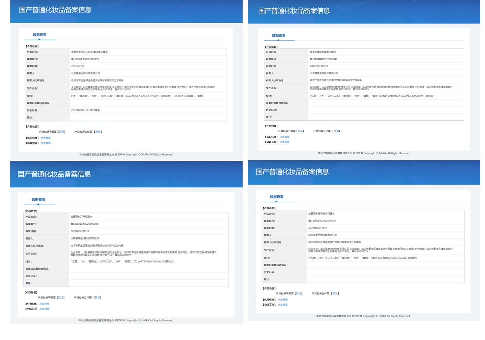Click date 2022年02月15日 in record 2022000841

[319, 66]
